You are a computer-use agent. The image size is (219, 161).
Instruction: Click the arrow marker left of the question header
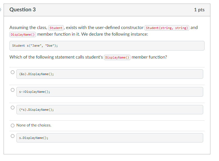point(1,10)
